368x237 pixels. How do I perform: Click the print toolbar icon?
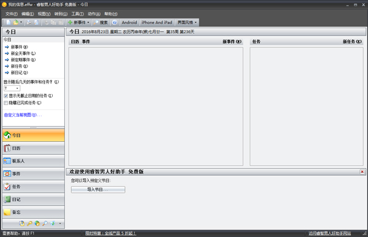point(29,22)
